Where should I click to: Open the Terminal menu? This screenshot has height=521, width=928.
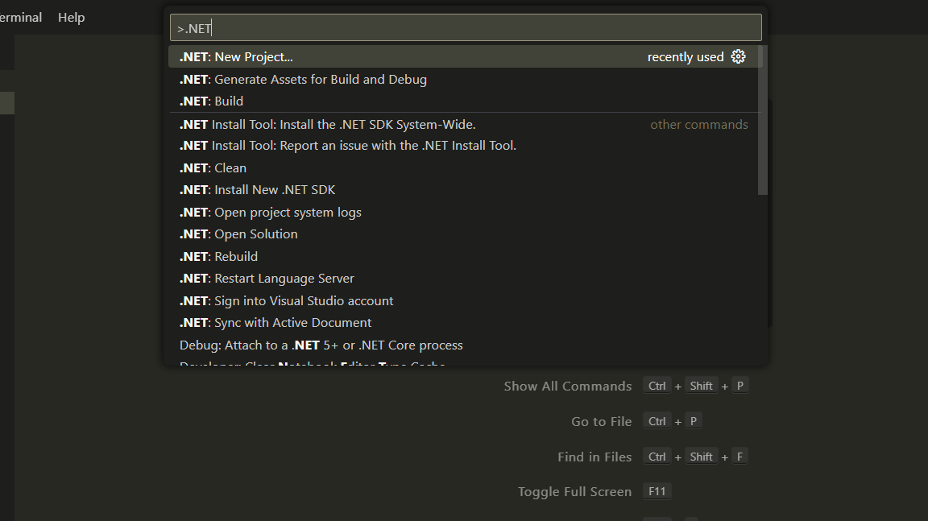(x=21, y=17)
